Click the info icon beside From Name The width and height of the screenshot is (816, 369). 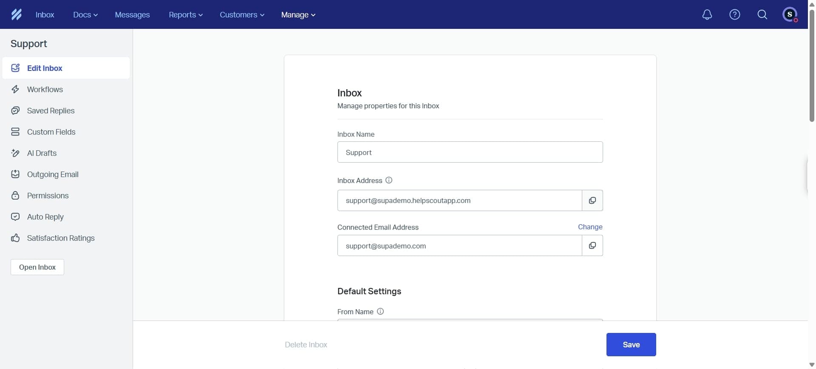tap(380, 311)
